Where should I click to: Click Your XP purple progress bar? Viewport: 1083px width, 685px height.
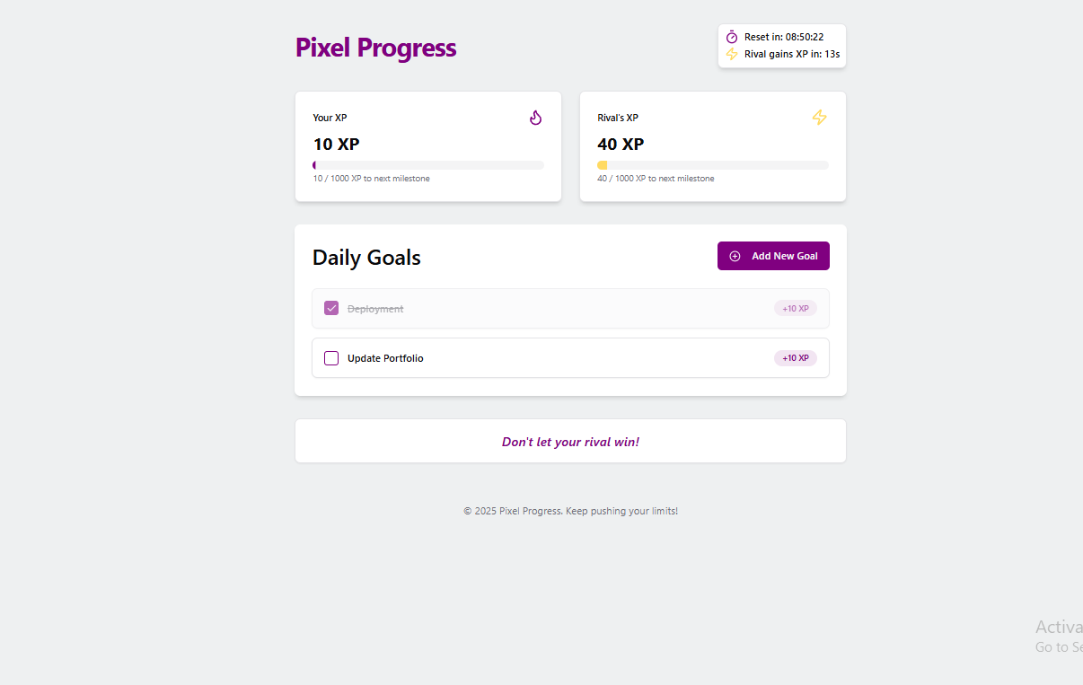pyautogui.click(x=428, y=165)
